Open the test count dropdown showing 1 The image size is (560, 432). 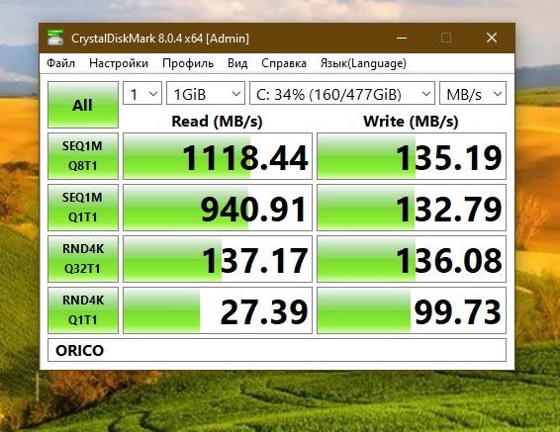(142, 94)
